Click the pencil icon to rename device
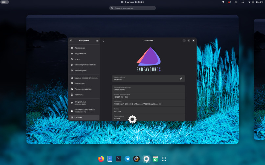This screenshot has width=265, height=165. point(181,78)
